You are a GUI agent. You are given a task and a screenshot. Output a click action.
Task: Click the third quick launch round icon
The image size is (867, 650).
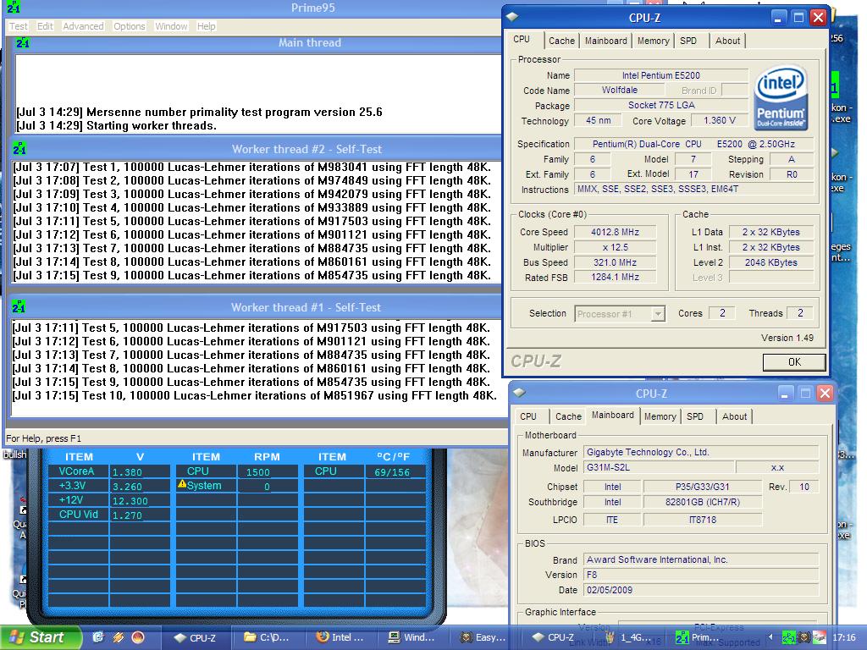(x=138, y=637)
